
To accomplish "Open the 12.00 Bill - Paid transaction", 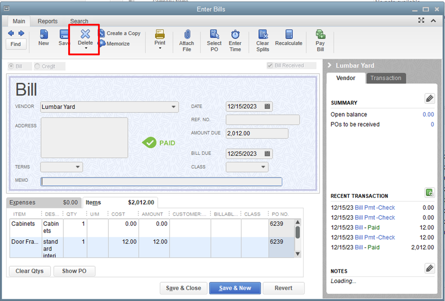I will (x=382, y=228).
